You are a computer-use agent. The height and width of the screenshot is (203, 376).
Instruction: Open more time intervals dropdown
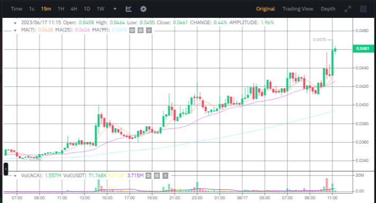tap(115, 9)
